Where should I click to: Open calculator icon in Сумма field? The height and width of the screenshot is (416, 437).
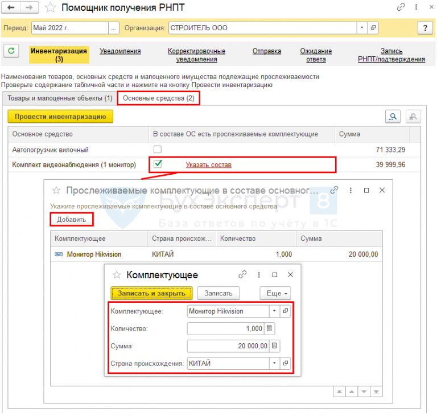pos(274,345)
